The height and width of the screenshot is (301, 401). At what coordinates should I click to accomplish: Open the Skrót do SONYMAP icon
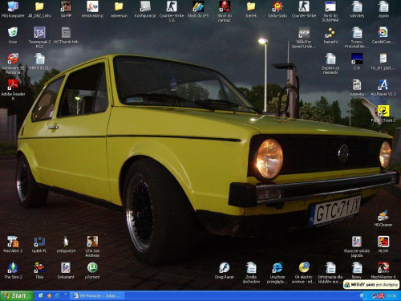coord(330,6)
